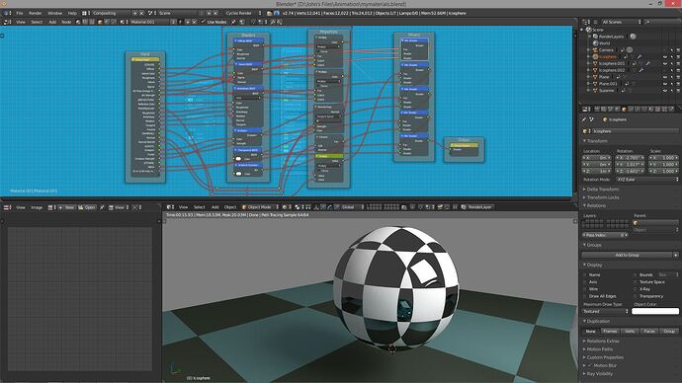Select Plane.001 in the outliner
682x383 pixels.
(608, 84)
